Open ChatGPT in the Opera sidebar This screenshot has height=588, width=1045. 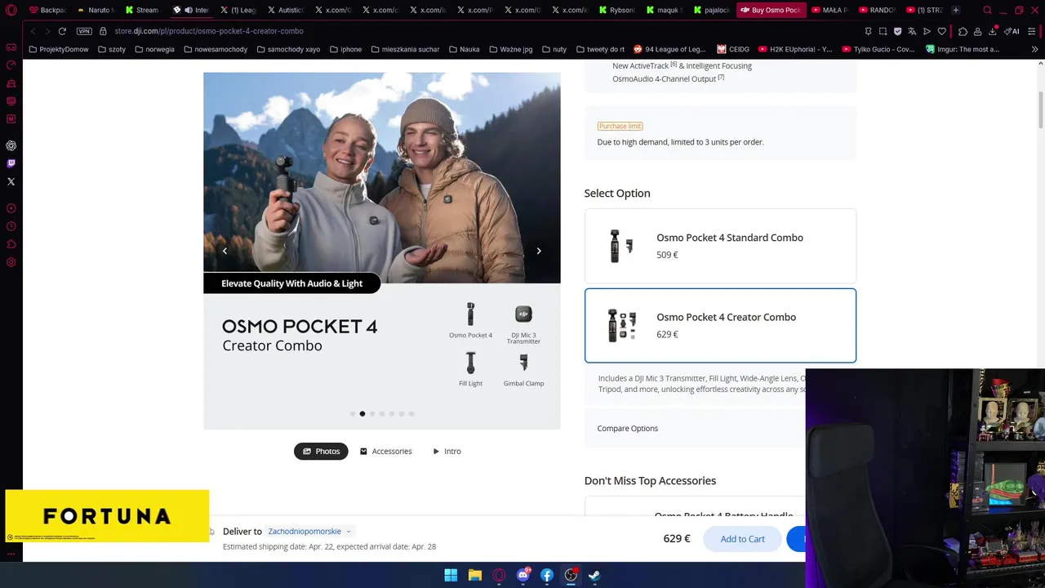(x=11, y=145)
